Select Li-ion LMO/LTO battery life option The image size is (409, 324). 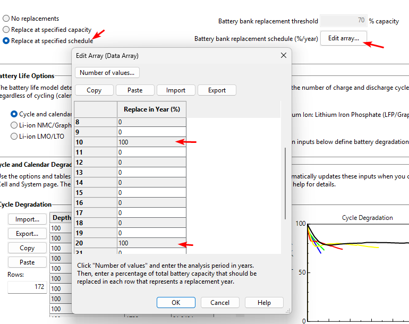pos(14,137)
